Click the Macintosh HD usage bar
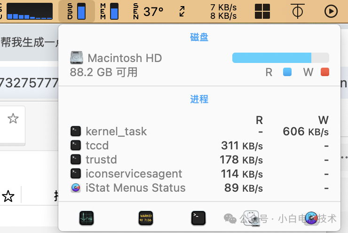The height and width of the screenshot is (233, 348). pos(281,58)
